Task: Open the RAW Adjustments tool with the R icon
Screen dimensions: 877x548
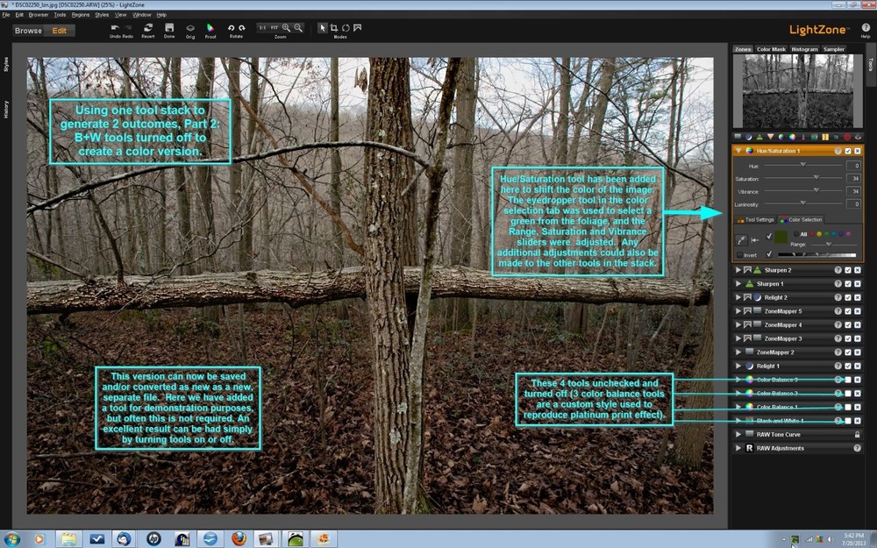Action: [x=749, y=449]
